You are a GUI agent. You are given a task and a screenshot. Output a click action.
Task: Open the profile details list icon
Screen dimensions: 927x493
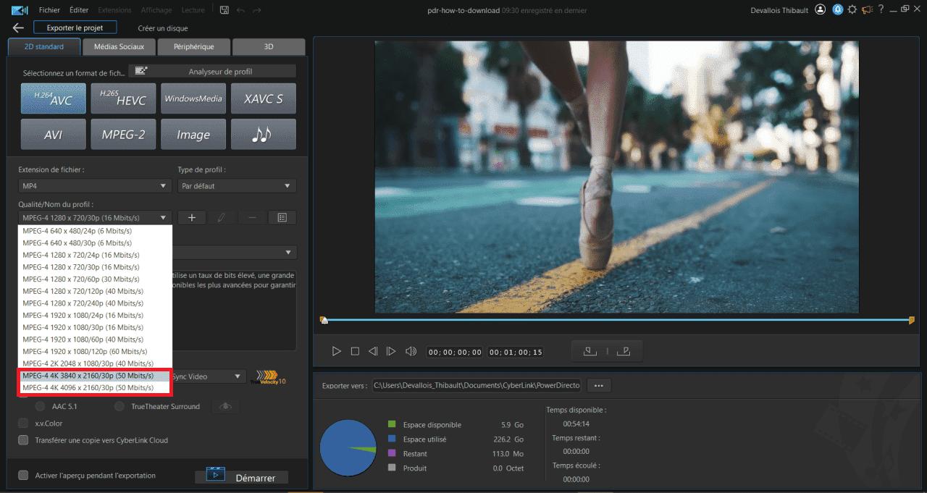282,217
